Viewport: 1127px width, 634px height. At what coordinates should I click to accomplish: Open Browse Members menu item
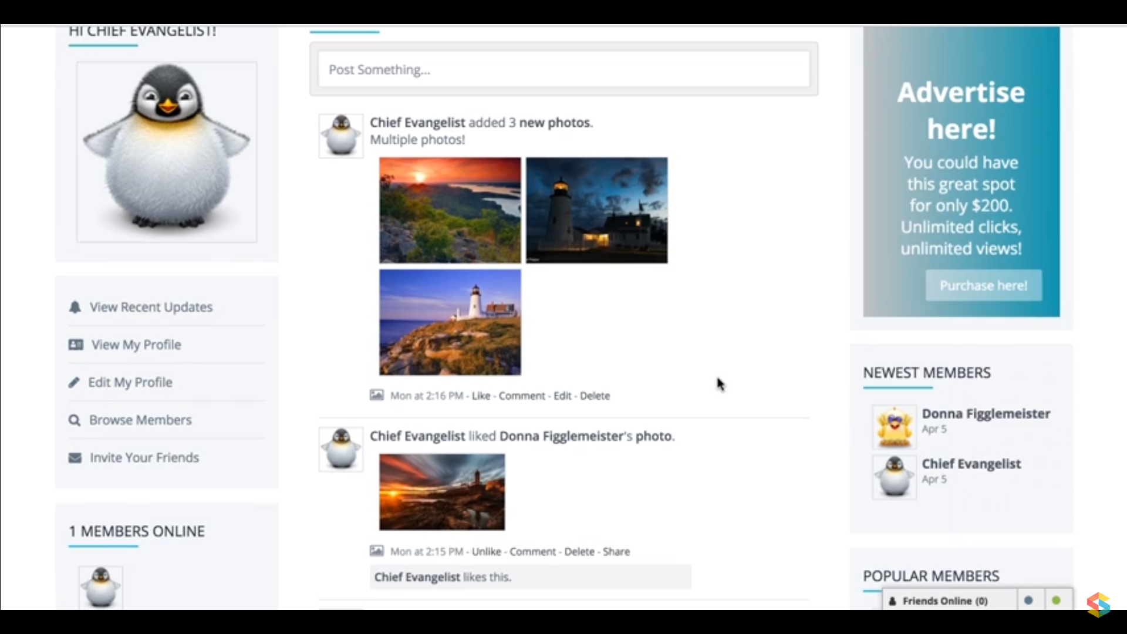point(140,420)
